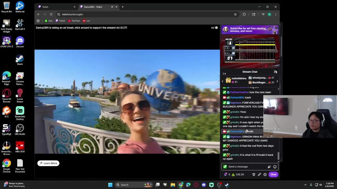Open the Bits and points balance
Viewport: 337px width, 189px height.
[x=234, y=175]
